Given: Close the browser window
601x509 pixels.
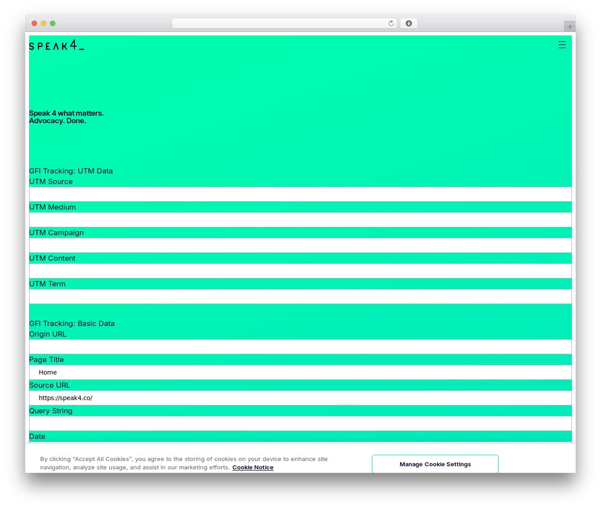Looking at the screenshot, I should pos(34,23).
